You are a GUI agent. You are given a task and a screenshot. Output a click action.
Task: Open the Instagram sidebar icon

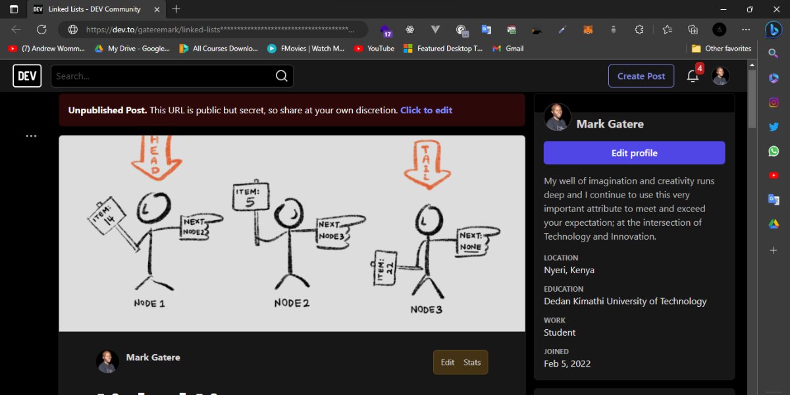(x=774, y=103)
